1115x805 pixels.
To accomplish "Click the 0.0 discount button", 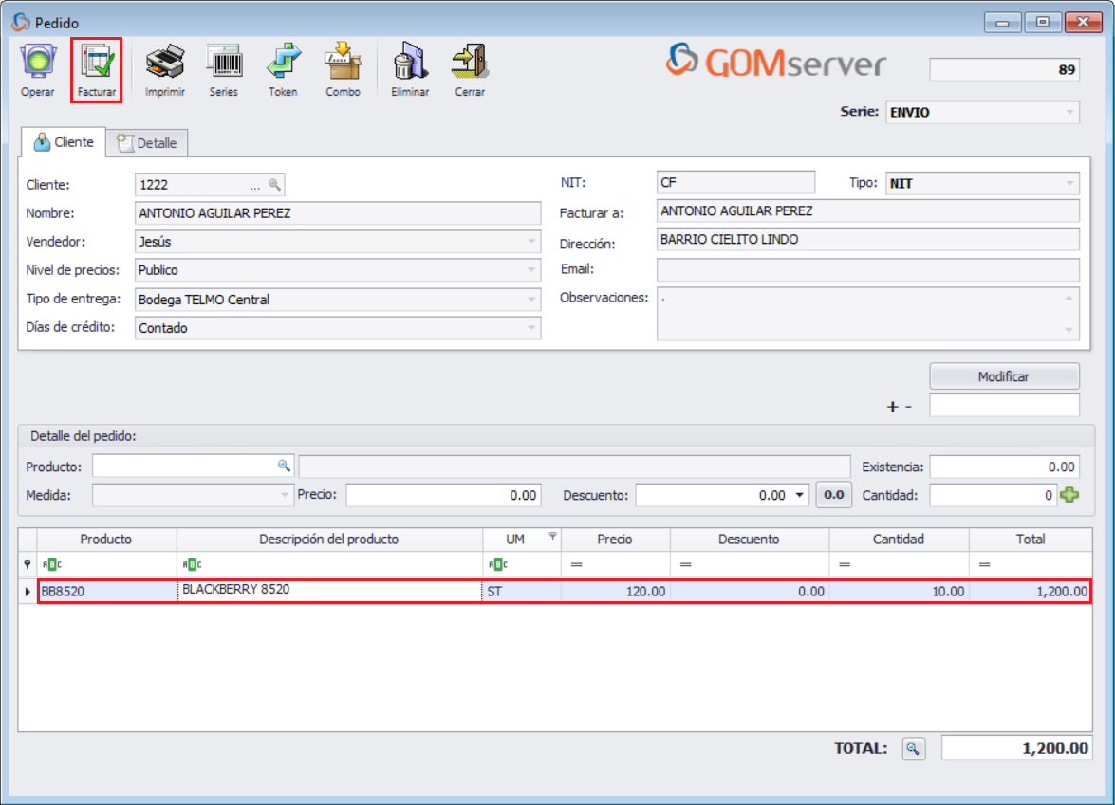I will 834,495.
